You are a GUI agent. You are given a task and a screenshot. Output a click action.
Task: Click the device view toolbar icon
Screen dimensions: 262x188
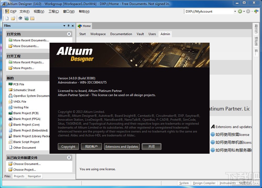(20, 18)
